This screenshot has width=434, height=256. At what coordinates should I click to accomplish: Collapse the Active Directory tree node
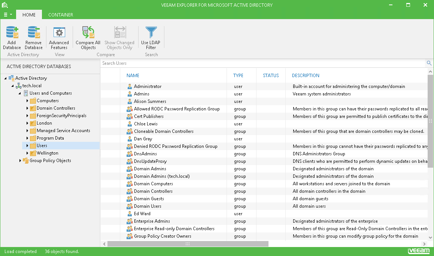pyautogui.click(x=5, y=78)
